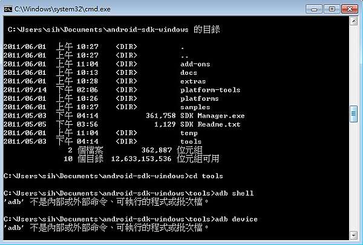Image resolution: width=363 pixels, height=245 pixels.
Task: Click the samples directory name
Action: pyautogui.click(x=195, y=107)
